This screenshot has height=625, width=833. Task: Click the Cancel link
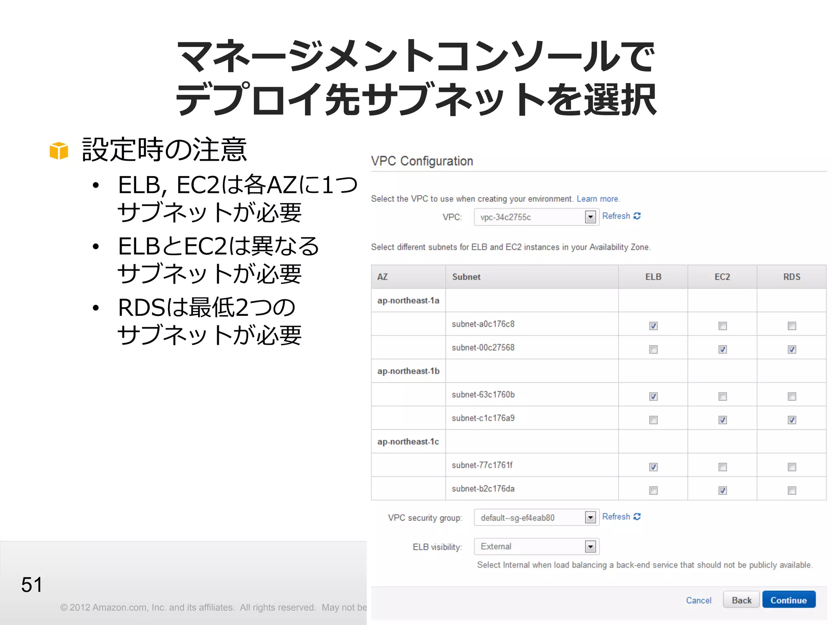(698, 600)
